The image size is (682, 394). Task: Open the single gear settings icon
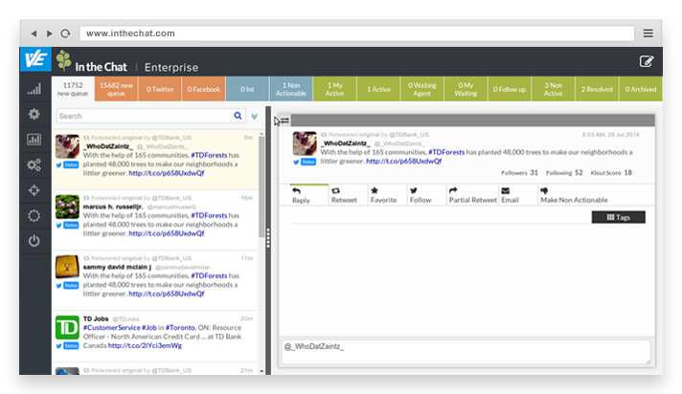coord(34,114)
